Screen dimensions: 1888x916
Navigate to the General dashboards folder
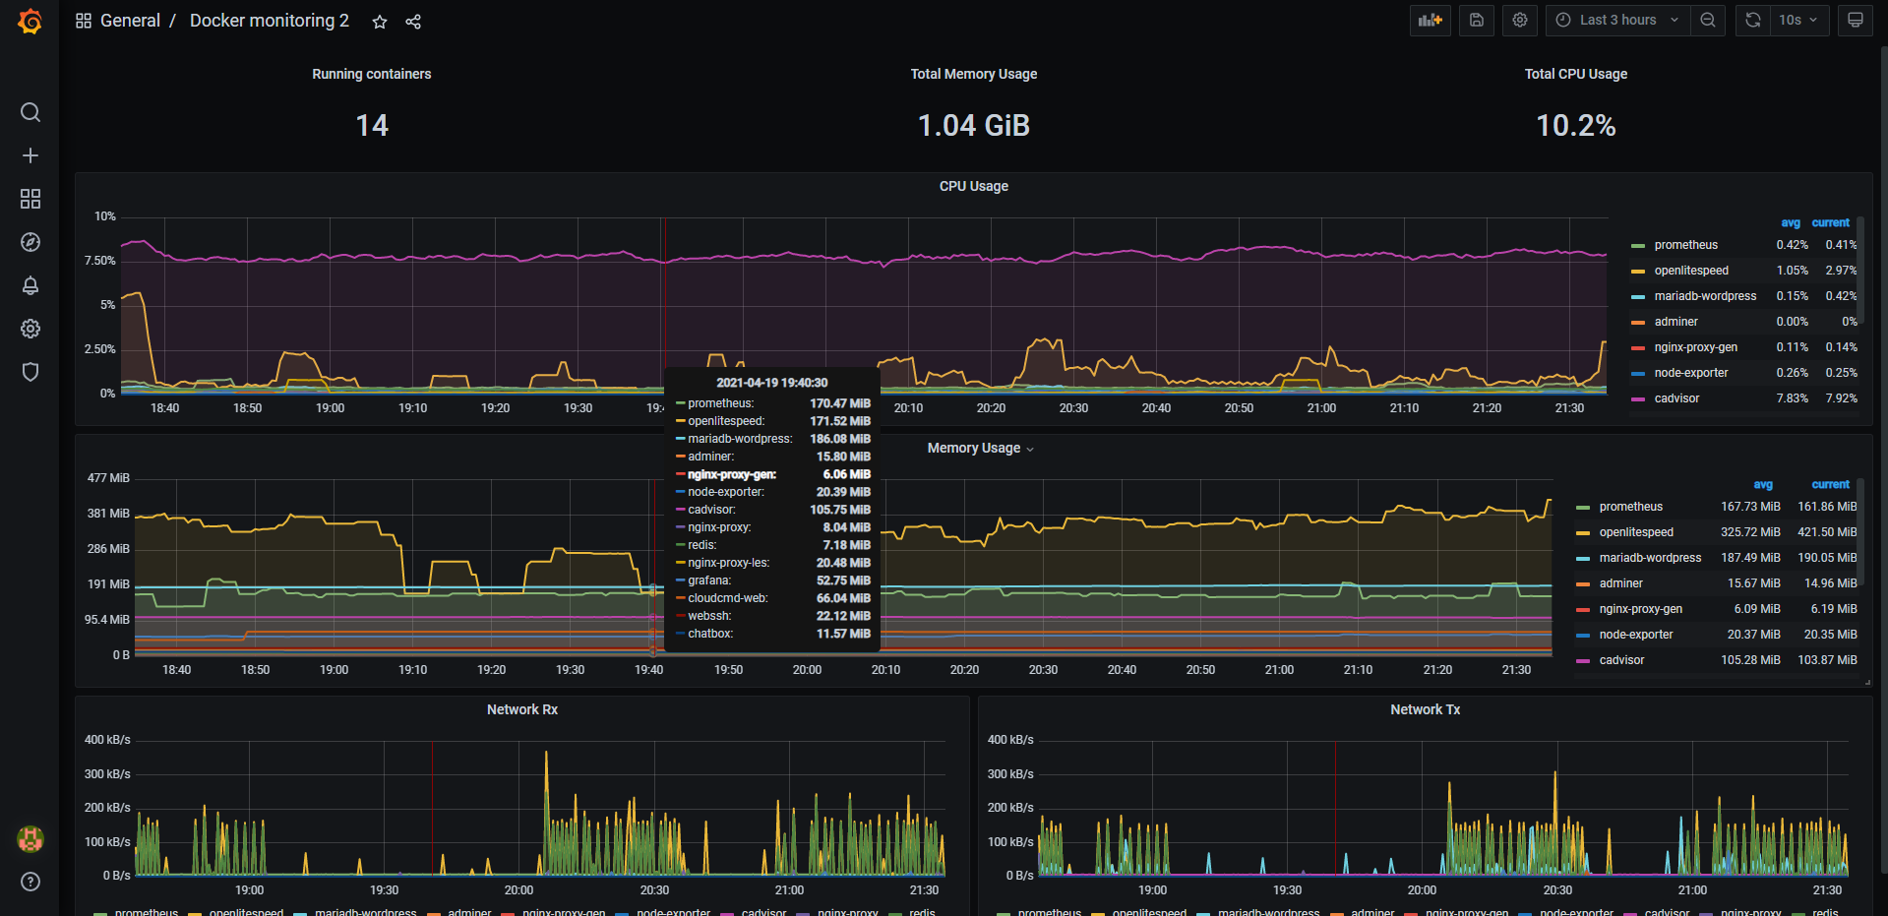point(131,20)
